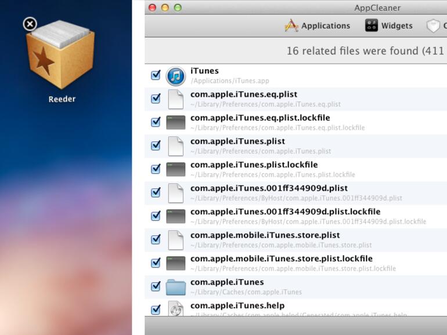Screen dimensions: 447x335
Task: Select the com.apple.iTunes.plist file name
Action: (x=237, y=142)
